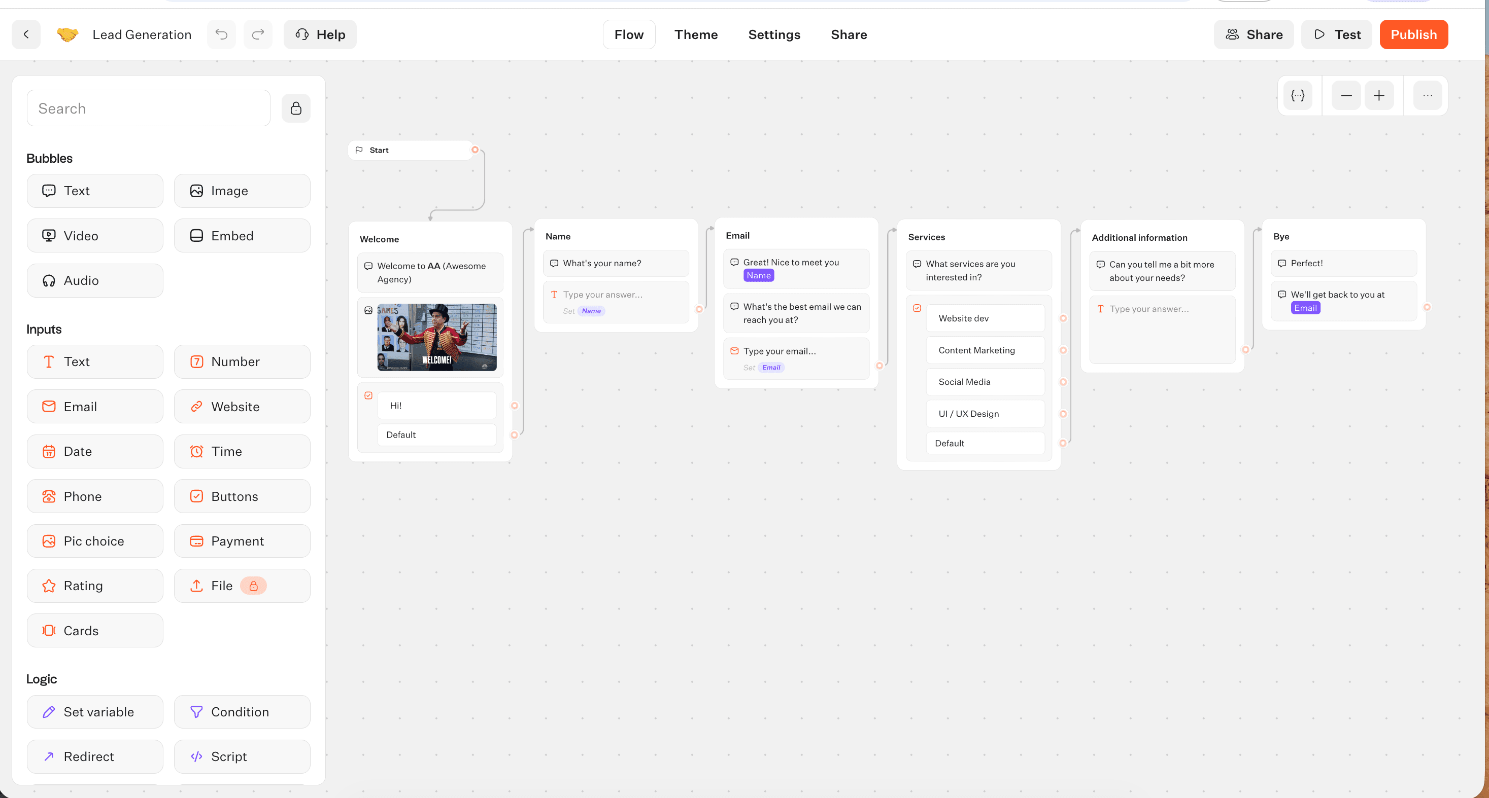This screenshot has height=798, width=1489.
Task: Redo the last action
Action: tap(258, 34)
